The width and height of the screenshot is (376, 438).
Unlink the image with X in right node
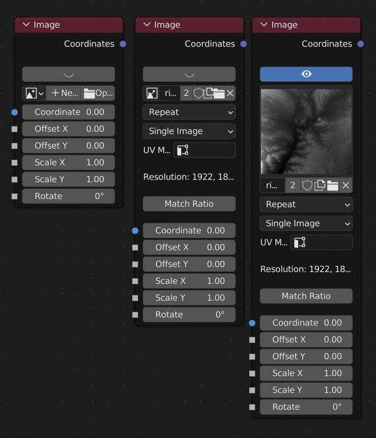tap(345, 185)
